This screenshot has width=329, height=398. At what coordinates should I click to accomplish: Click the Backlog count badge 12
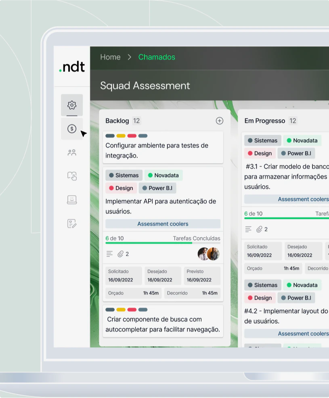pos(136,121)
